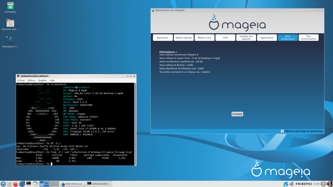The image size is (333, 187).
Task: Click 'Vous utilisez maintenant Mageia 8' text
Action: pos(179,54)
